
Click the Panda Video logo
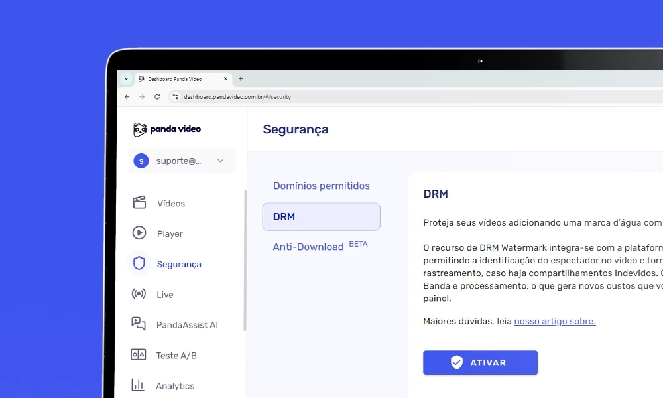[x=166, y=129]
